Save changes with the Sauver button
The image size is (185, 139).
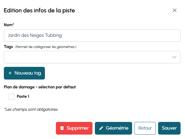[x=169, y=128]
